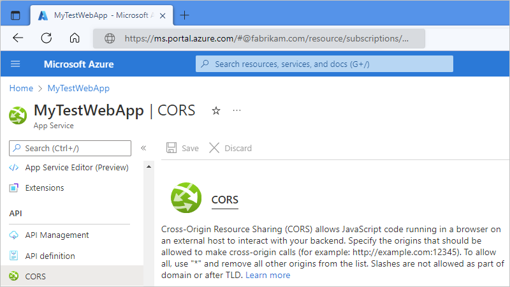Open the Azure portal hamburger menu
This screenshot has width=510, height=287.
tap(15, 64)
